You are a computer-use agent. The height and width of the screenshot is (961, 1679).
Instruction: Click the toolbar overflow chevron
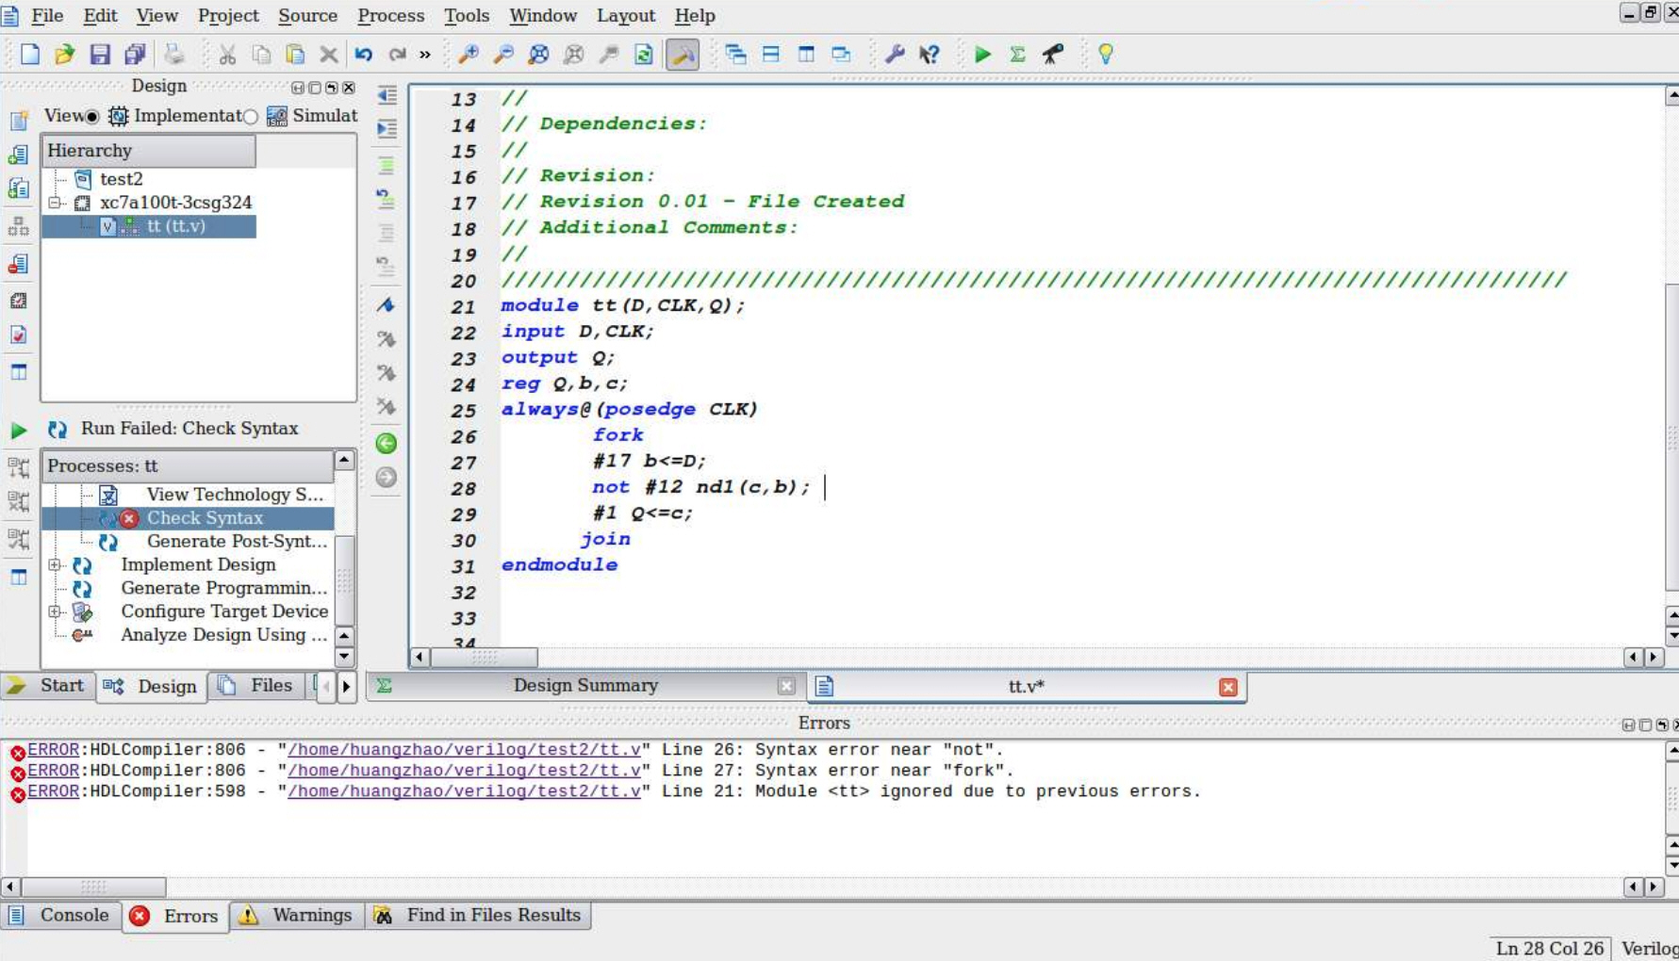coord(425,55)
